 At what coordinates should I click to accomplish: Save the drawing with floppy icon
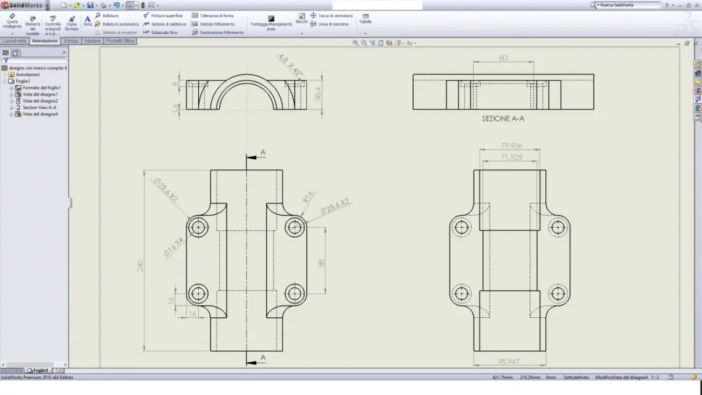point(90,6)
